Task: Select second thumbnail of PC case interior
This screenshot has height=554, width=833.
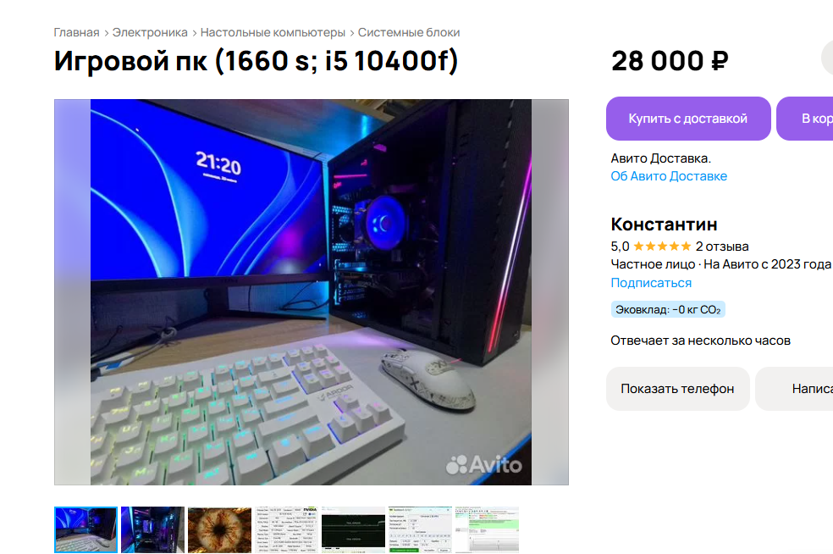Action: pos(152,529)
